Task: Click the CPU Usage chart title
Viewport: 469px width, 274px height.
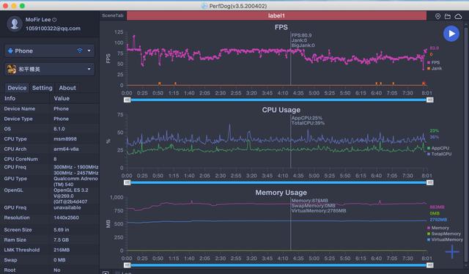Action: click(281, 110)
